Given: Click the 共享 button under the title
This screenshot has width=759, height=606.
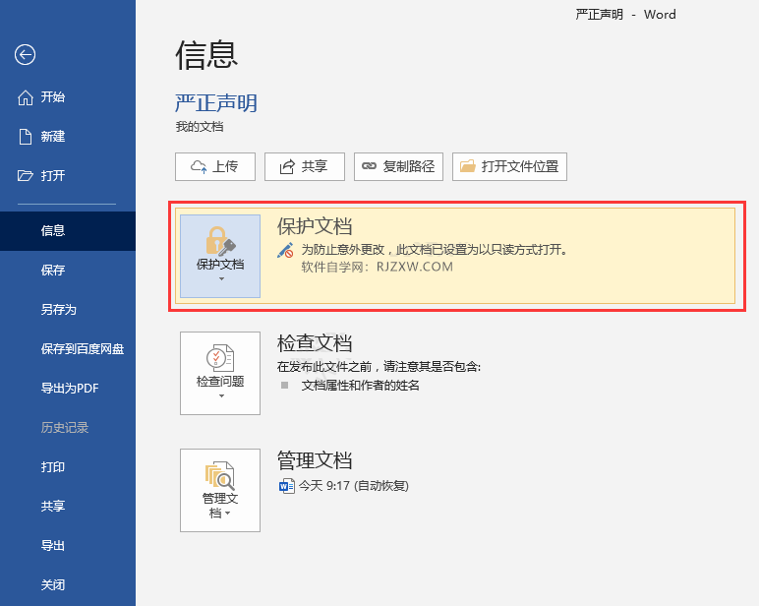Looking at the screenshot, I should click(305, 166).
